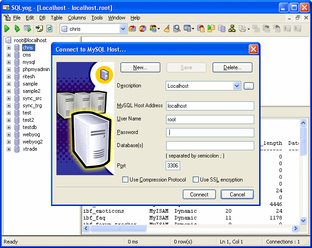
Task: Click the broom icon in the toolbar
Action: click(x=167, y=29)
